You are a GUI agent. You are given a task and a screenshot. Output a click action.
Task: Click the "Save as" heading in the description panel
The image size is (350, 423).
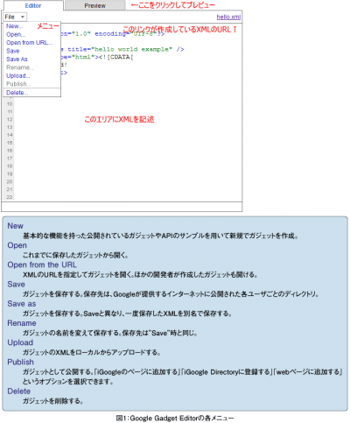(22, 304)
